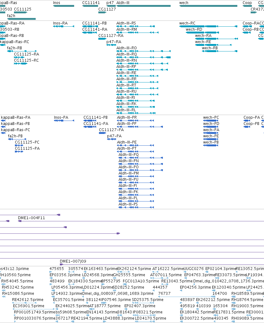Image resolution: width=264 pixels, height=323 pixels.
Task: Click the Inos-RA transcript
Action: pos(64,26)
